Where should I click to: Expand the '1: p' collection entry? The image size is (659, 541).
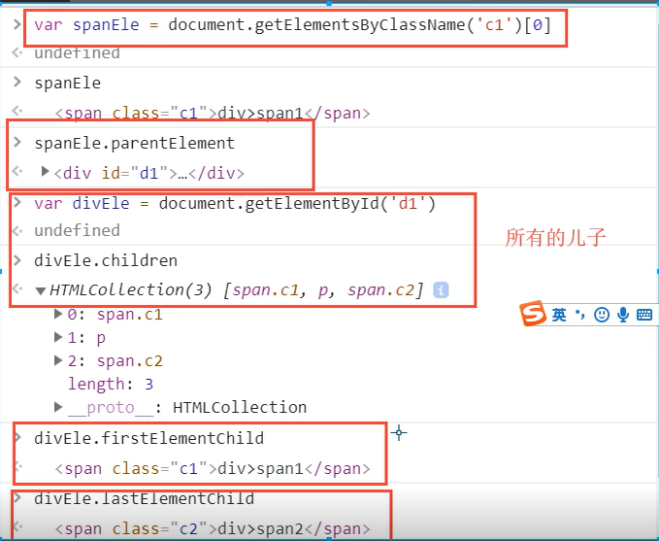[59, 338]
